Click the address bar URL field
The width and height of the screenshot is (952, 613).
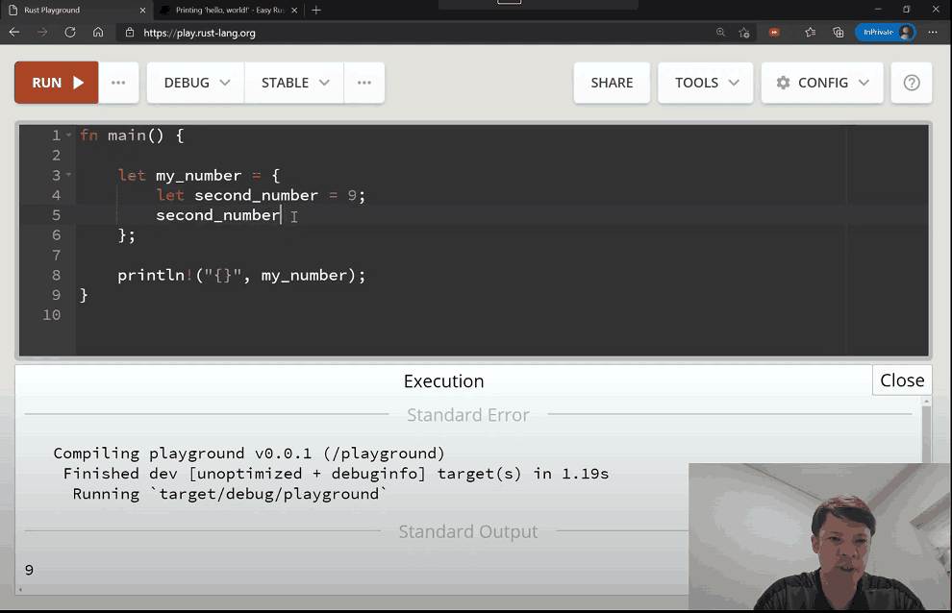point(385,32)
